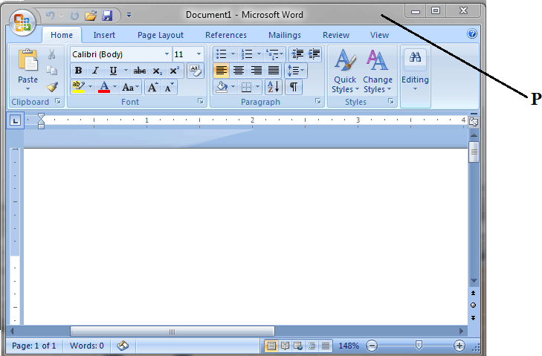Click the vertical scrollbar thumb
This screenshot has height=356, width=542.
click(474, 152)
